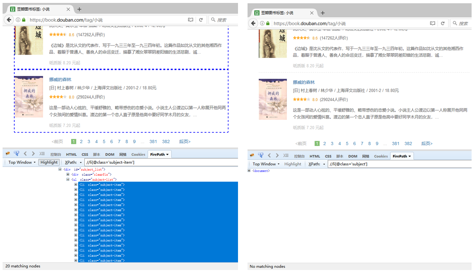
Task: Toggle command line list icon in left window
Action: tap(42, 154)
